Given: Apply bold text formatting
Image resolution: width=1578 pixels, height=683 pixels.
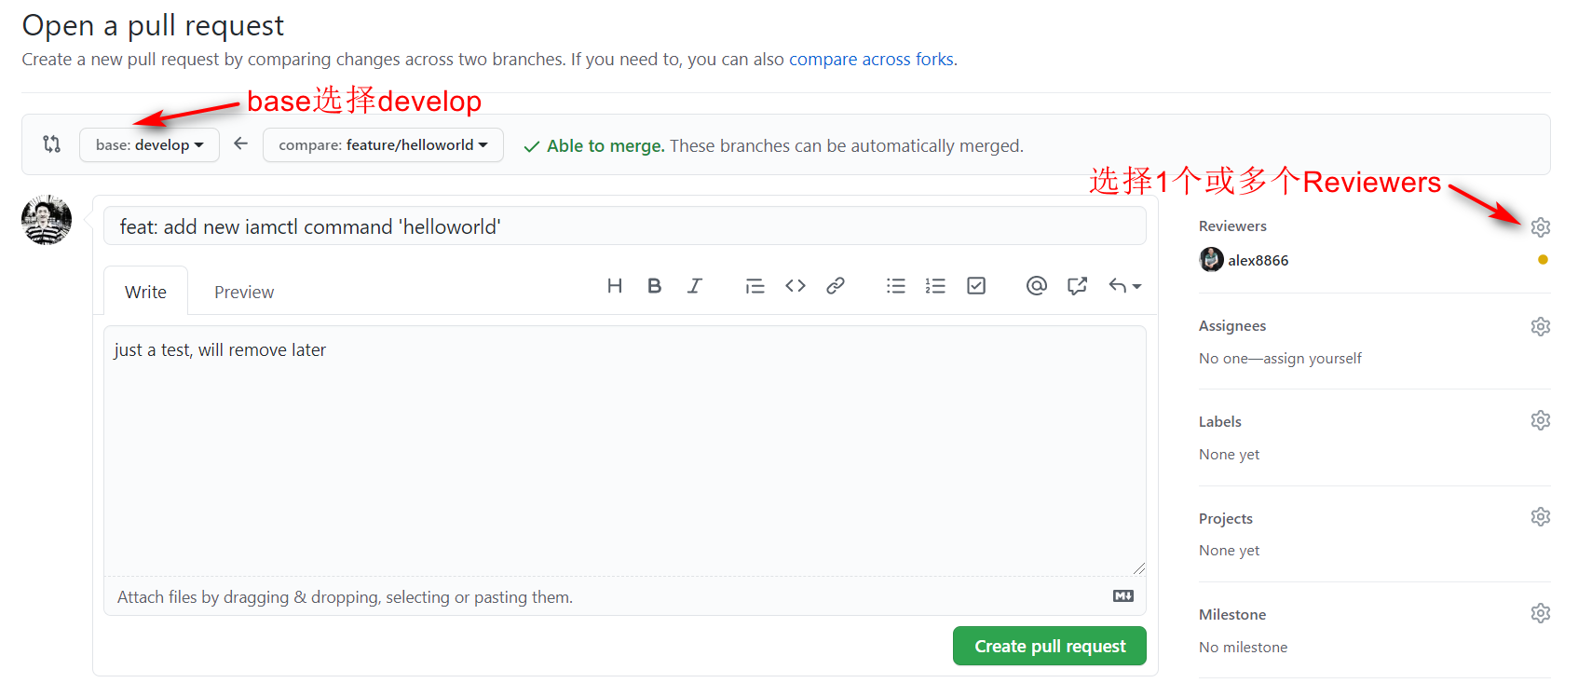Looking at the screenshot, I should 655,286.
